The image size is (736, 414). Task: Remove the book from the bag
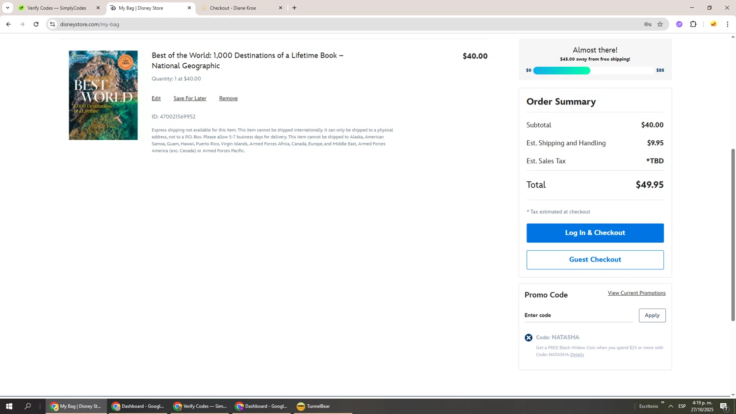pos(228,98)
